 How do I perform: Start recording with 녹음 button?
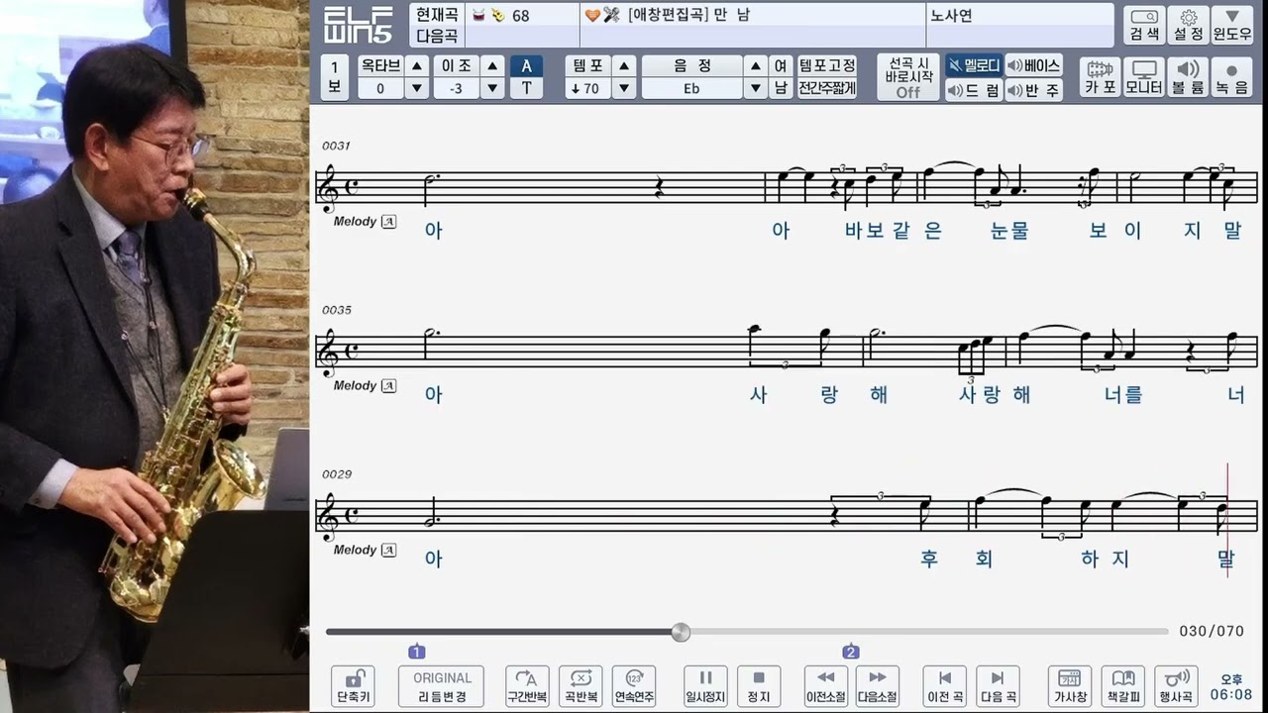click(1232, 77)
